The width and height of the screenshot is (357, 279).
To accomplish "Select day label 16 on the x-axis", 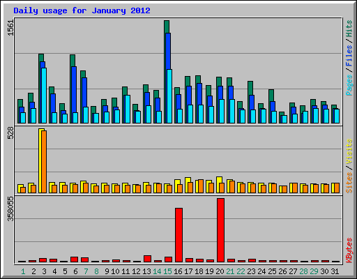I will 178,271.
